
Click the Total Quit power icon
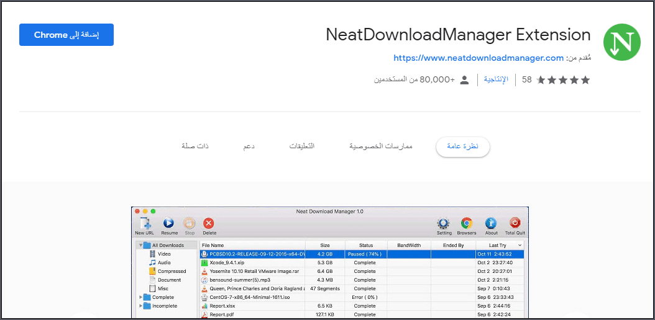(x=515, y=223)
